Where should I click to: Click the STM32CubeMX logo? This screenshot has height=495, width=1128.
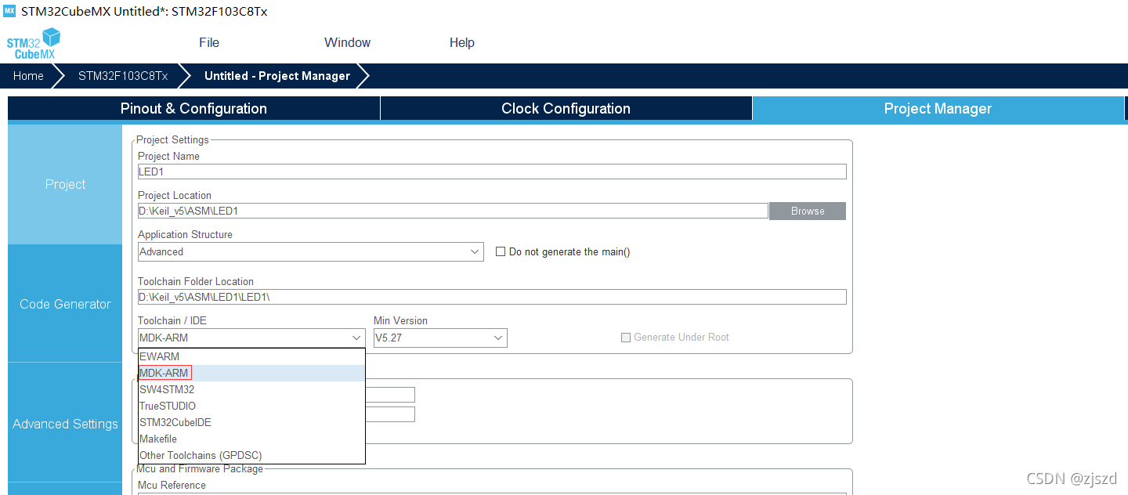tap(33, 43)
